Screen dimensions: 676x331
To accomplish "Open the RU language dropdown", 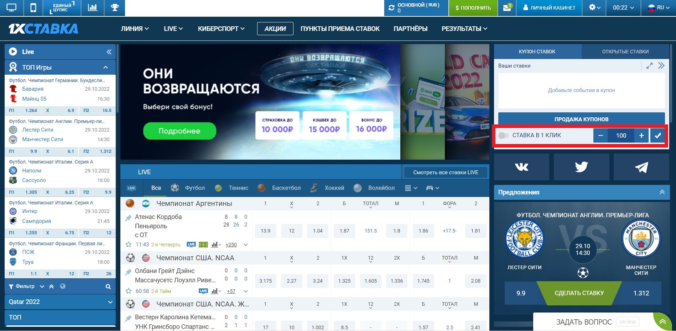I will [x=659, y=8].
